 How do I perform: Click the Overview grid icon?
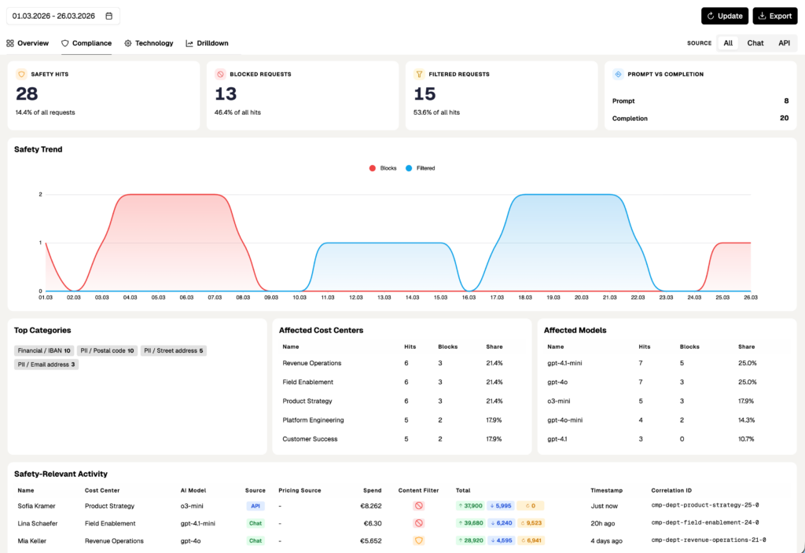coord(10,43)
